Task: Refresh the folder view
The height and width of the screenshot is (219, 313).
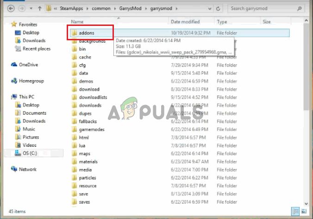Action: point(218,9)
